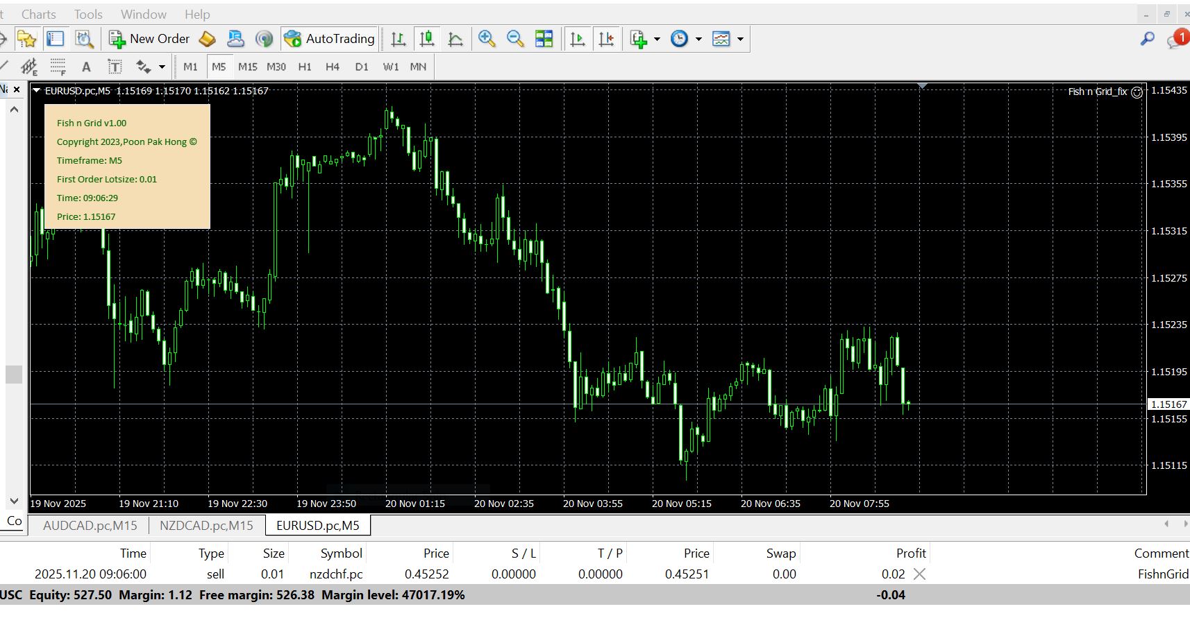Open the Indicators list dropdown arrow
1190x618 pixels.
click(x=657, y=39)
